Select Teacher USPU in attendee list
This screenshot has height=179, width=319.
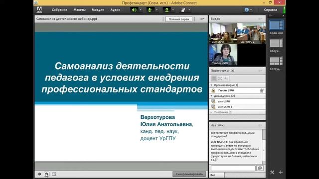[237, 90]
